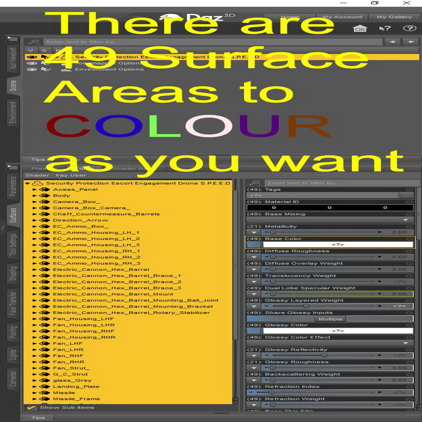Screen dimensions: 422x422
Task: Click Backscattering Weight plus increment icon
Action: point(380,380)
